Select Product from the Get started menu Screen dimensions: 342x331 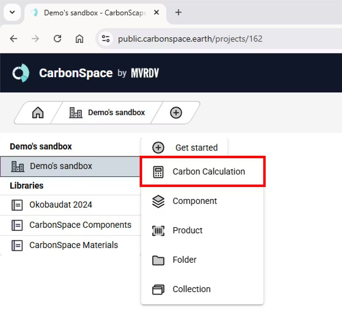[x=187, y=231]
